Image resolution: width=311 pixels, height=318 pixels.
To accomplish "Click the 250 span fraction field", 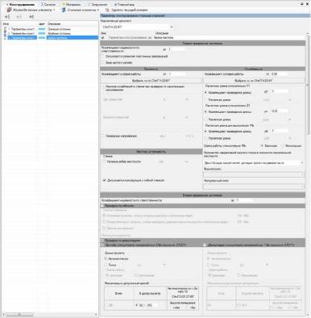I will click(x=153, y=305).
